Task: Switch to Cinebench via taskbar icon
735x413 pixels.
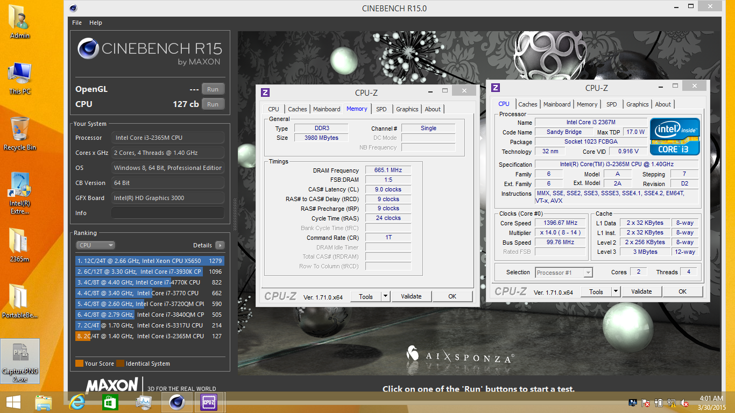Action: pyautogui.click(x=176, y=402)
